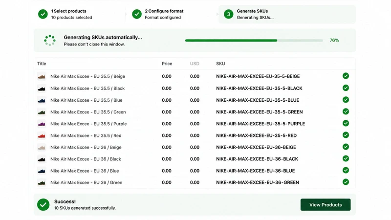Viewport: 391px width, 220px height.
Task: Click the green check icon for step 1
Action: [43, 14]
